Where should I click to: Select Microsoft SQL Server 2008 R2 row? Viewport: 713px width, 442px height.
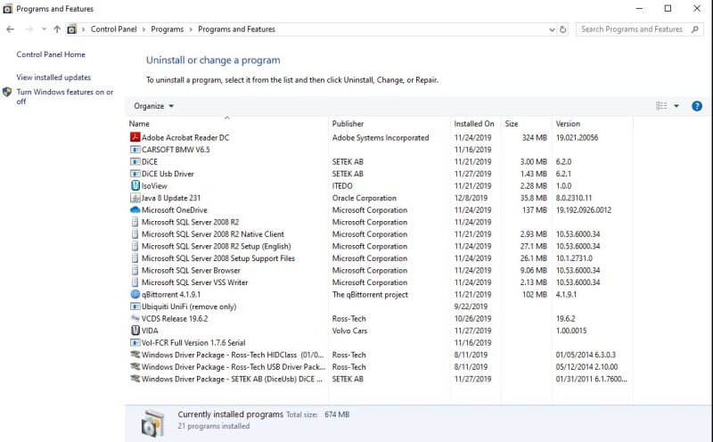[378, 222]
